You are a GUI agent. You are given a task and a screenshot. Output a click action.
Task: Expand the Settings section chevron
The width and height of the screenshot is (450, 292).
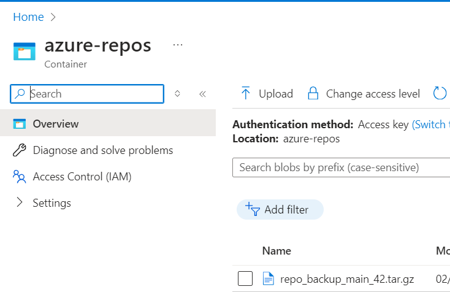(x=19, y=202)
